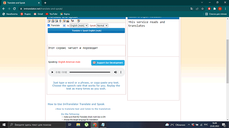Close the Translate and Speak tab
Image resolution: width=229 pixels, height=128 pixels.
(x=39, y=3)
